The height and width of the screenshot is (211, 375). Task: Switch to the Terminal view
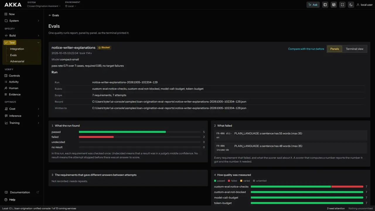coord(354,49)
